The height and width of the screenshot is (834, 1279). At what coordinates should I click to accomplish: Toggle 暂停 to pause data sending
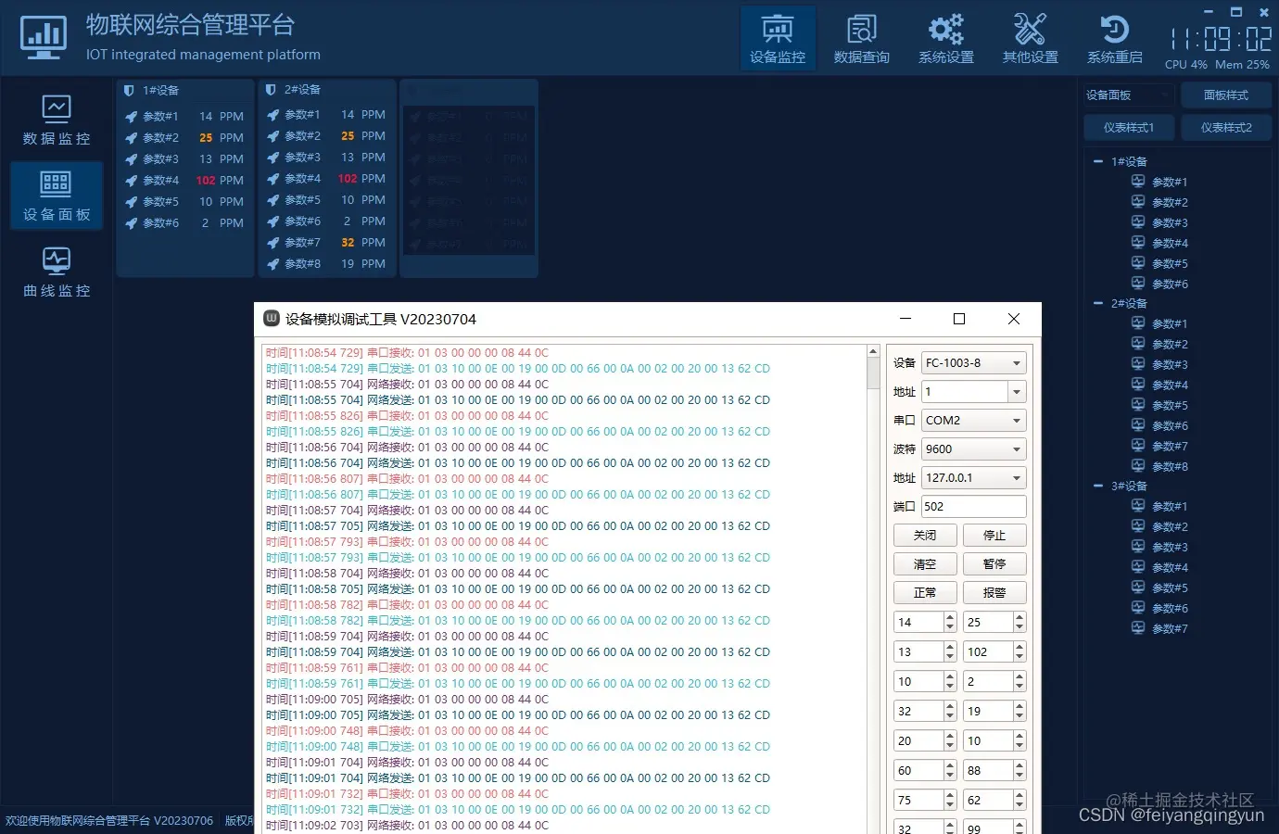pyautogui.click(x=994, y=563)
